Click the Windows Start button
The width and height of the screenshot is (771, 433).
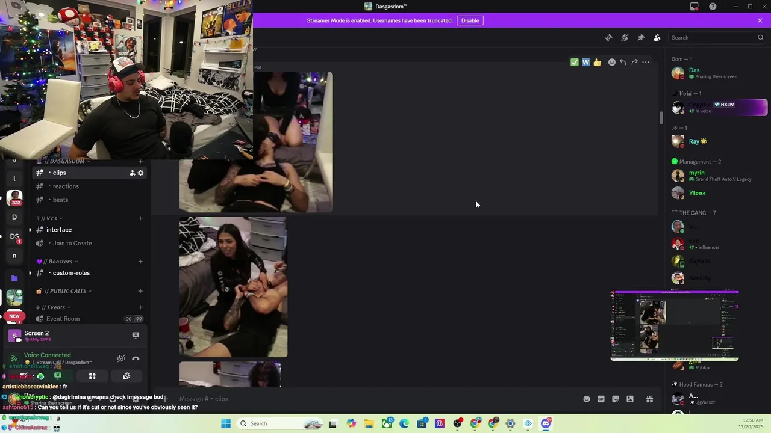[226, 423]
